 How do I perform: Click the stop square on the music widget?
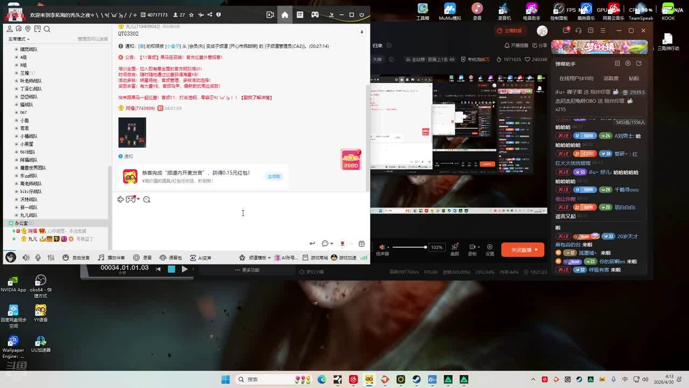[171, 269]
